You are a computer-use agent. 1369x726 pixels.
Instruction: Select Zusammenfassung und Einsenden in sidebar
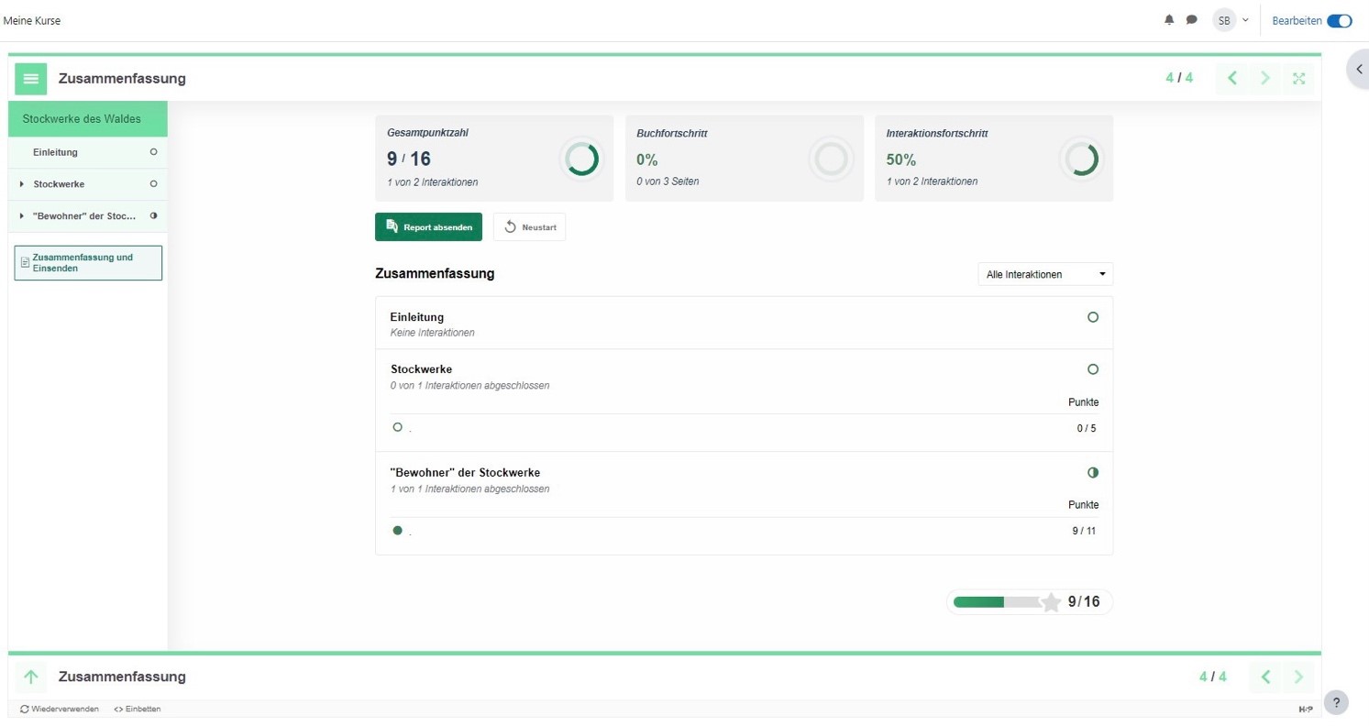click(89, 263)
